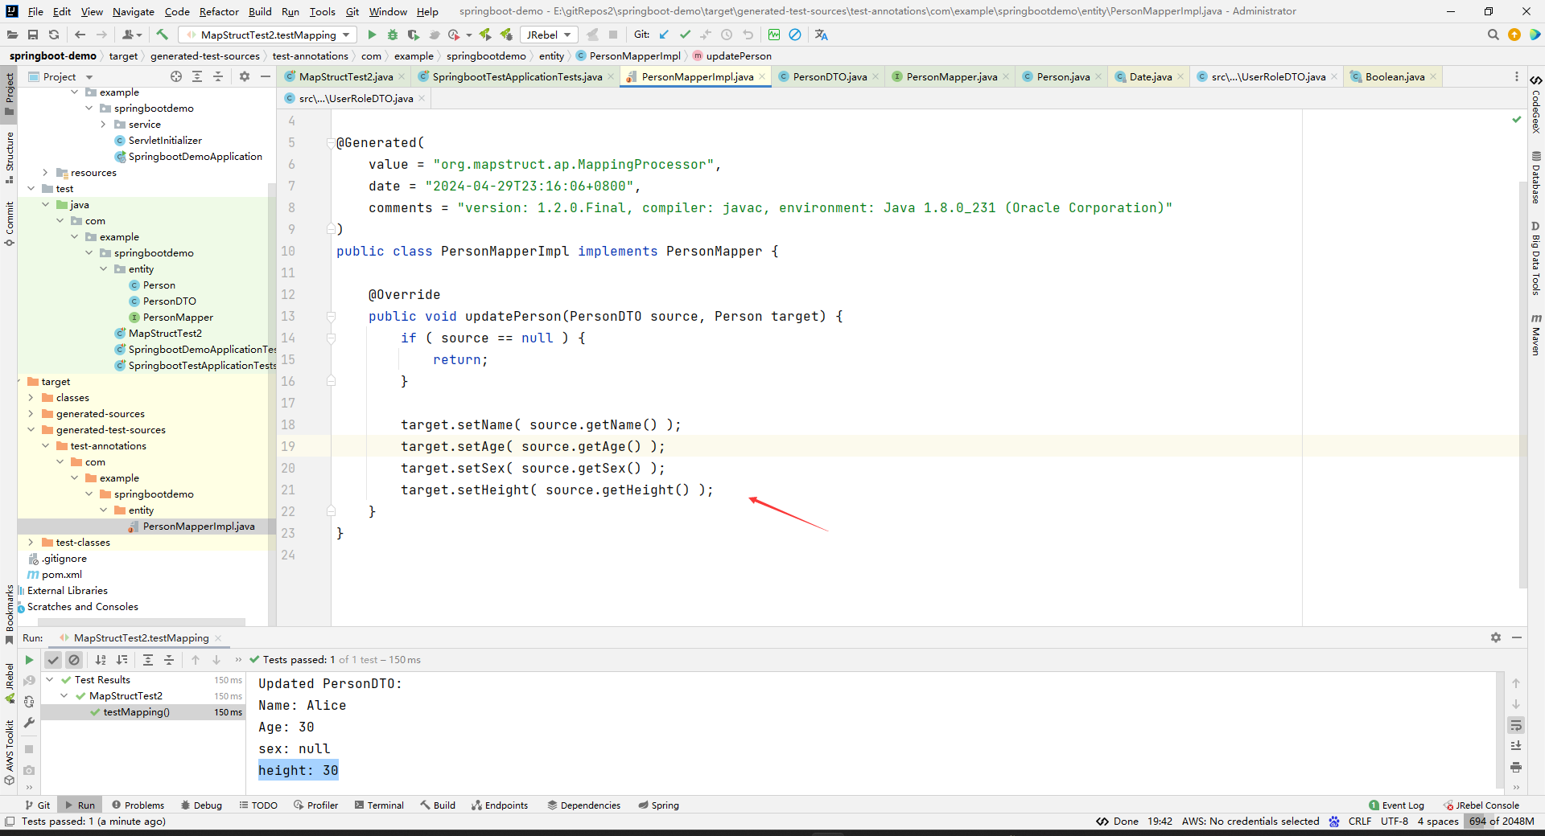The image size is (1545, 836).
Task: Run the MapStructTest2.testMapping configuration
Action: tap(372, 35)
